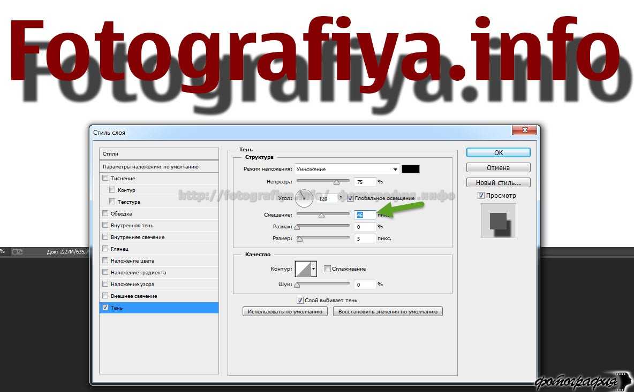Click the Новый стиль button
634x392 pixels.
pyautogui.click(x=498, y=182)
